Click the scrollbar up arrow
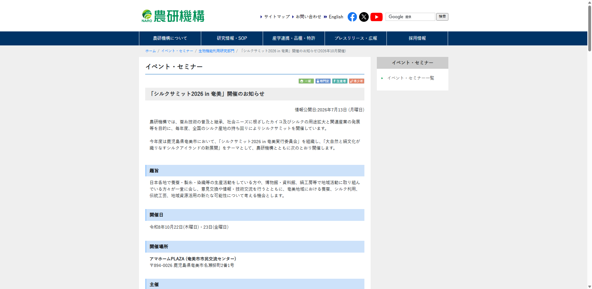Viewport: 592px width, 289px height. tap(590, 2)
